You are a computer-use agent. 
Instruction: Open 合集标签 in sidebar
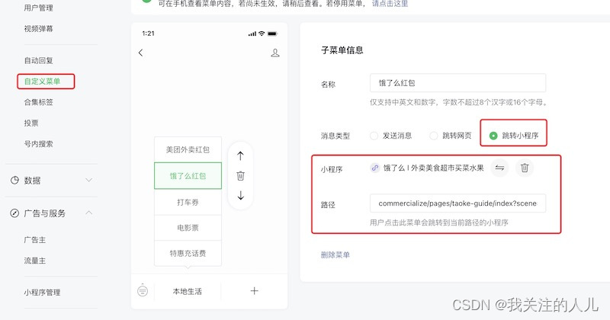click(39, 102)
